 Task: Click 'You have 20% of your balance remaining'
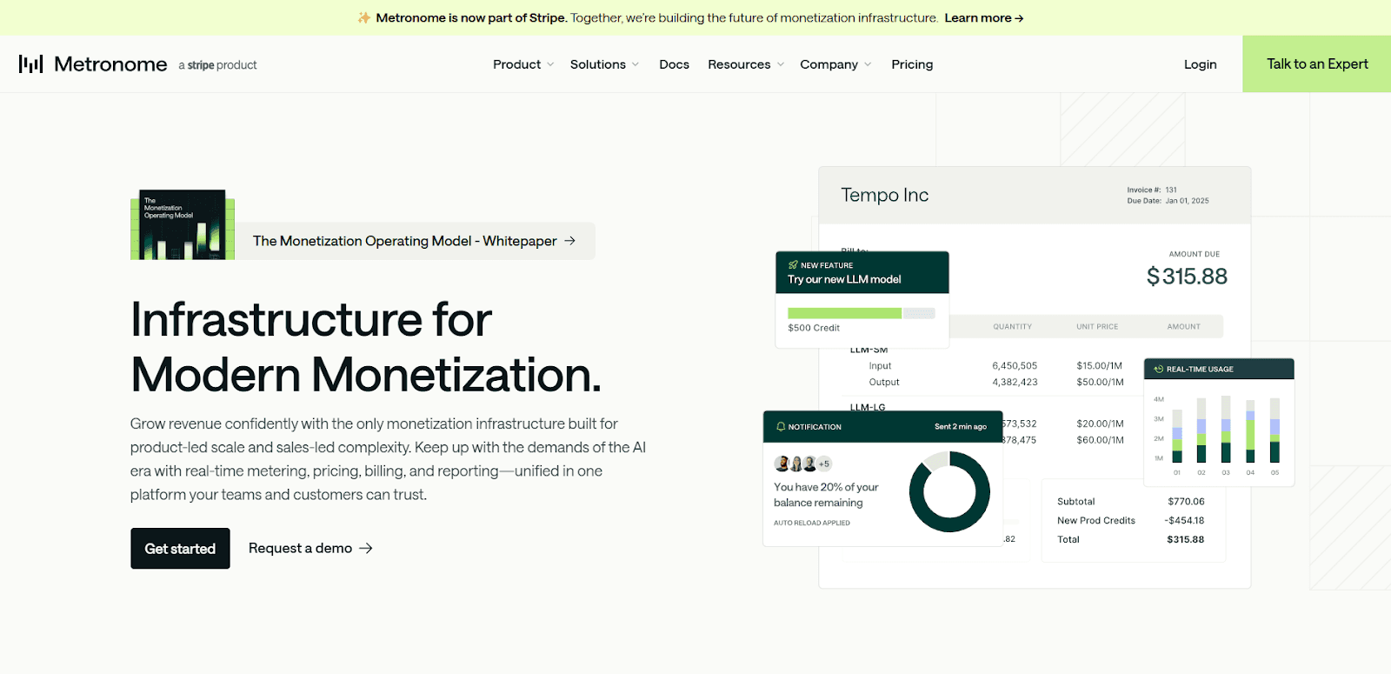[826, 495]
